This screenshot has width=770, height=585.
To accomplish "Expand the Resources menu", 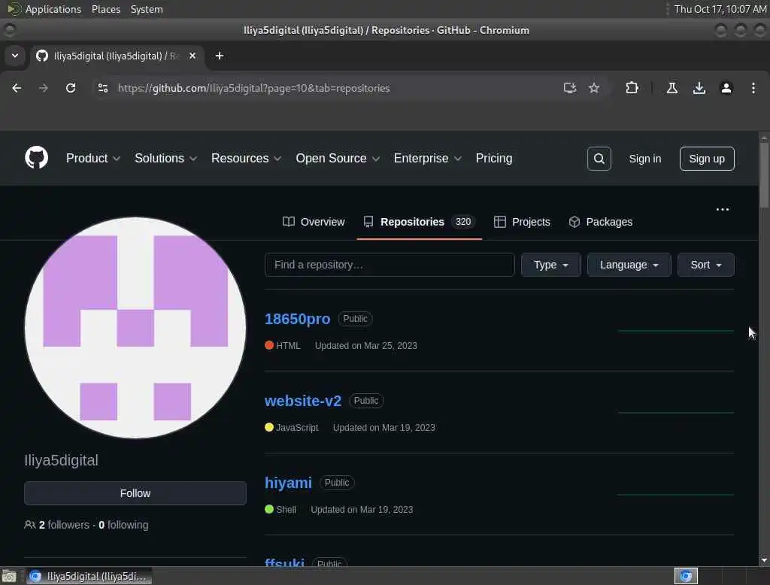I will (x=246, y=158).
